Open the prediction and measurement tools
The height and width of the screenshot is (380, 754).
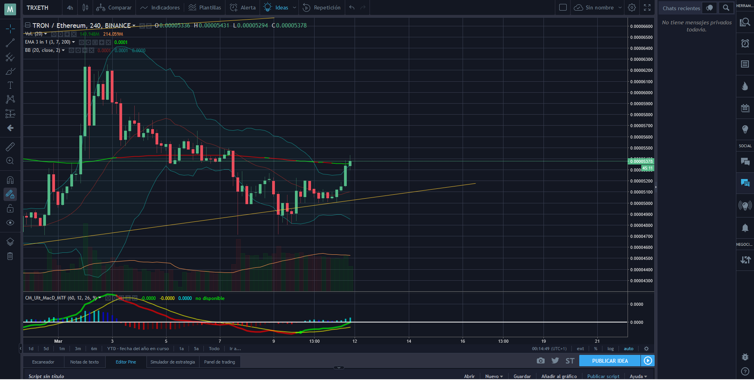coord(10,114)
